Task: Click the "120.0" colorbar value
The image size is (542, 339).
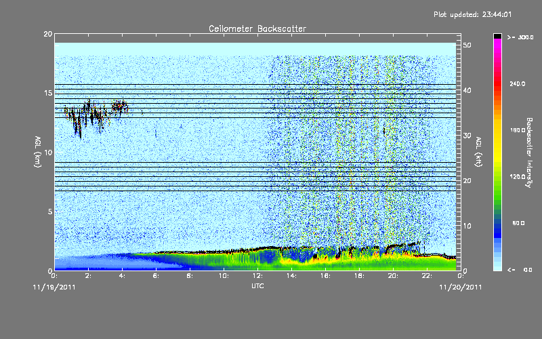Action: point(518,177)
